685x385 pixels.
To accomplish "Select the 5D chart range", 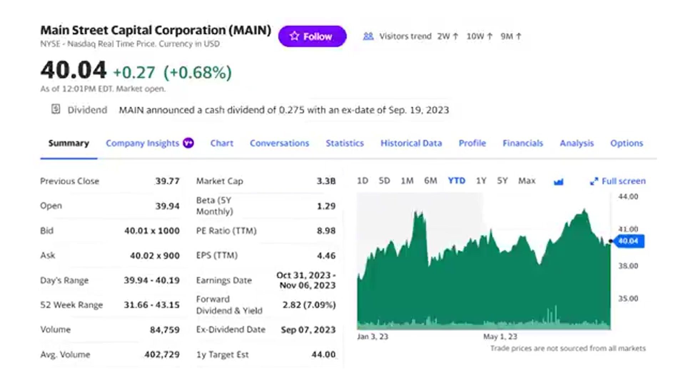I will [x=384, y=181].
